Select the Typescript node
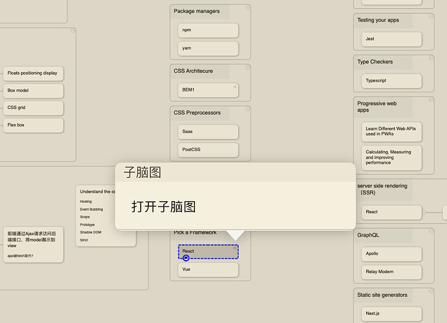Image resolution: width=447 pixels, height=323 pixels. [x=391, y=81]
